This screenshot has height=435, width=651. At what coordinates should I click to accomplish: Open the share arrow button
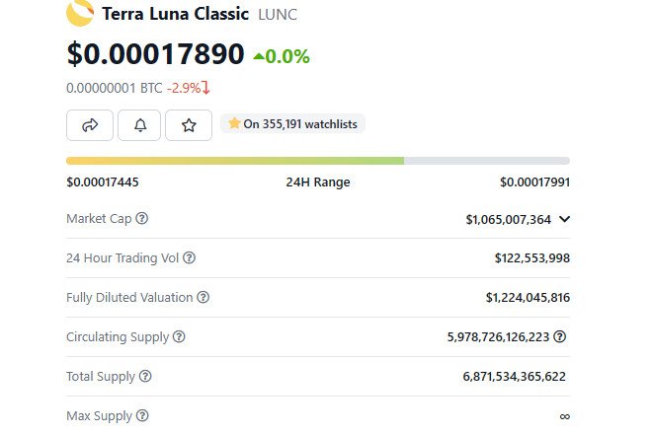pos(90,125)
